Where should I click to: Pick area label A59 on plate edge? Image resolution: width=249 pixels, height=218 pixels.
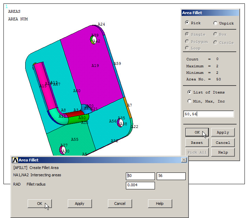tap(117, 63)
